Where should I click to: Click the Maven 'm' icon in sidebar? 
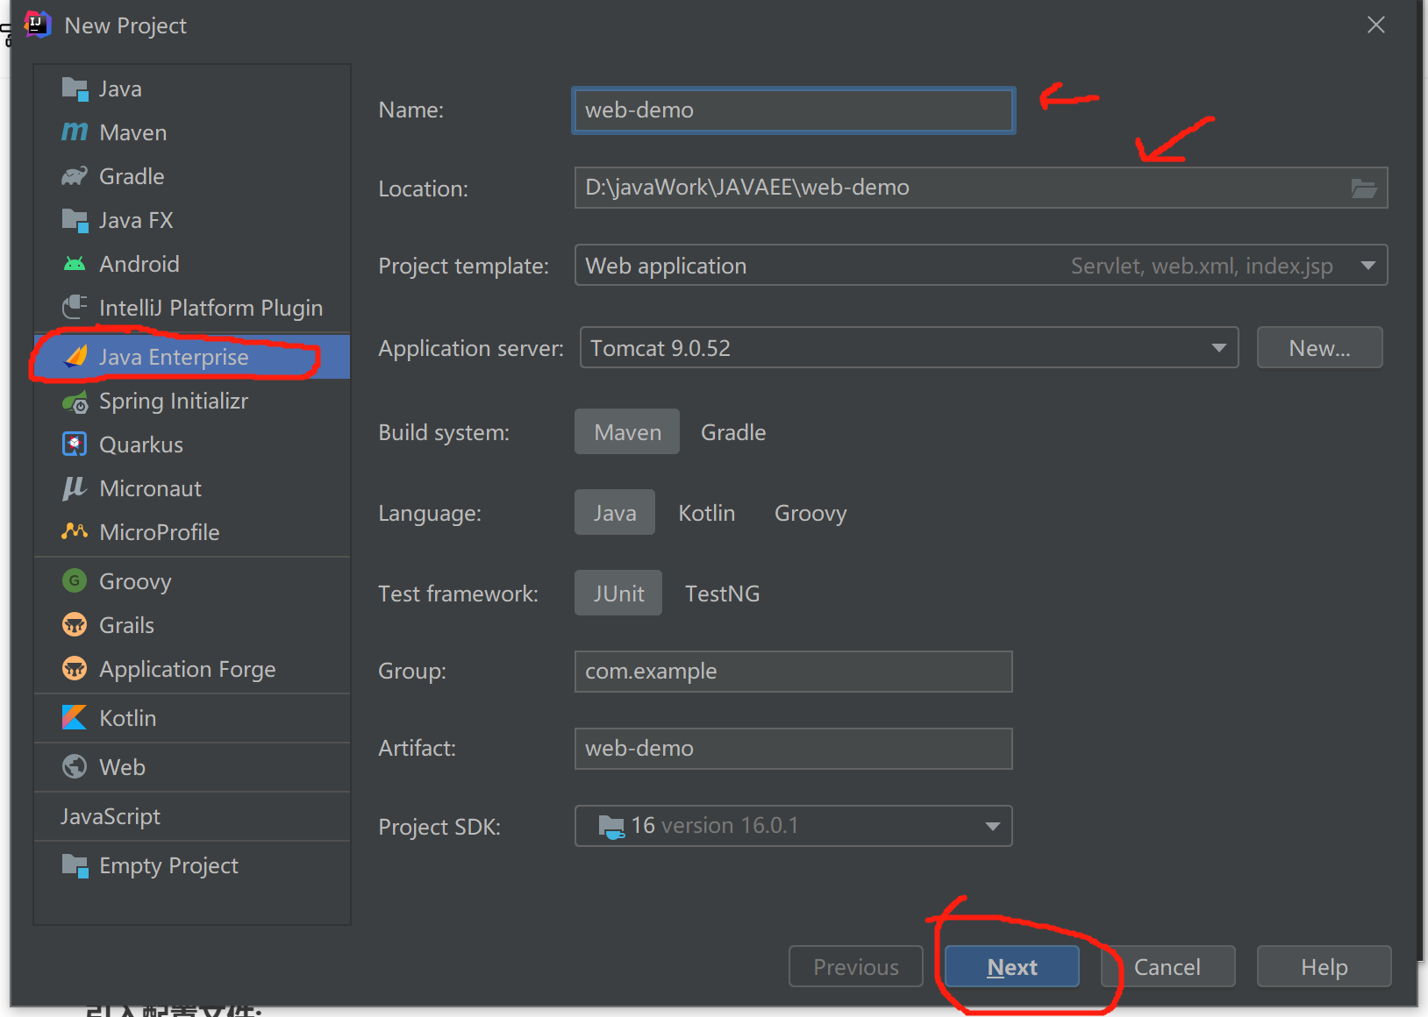[x=75, y=132]
